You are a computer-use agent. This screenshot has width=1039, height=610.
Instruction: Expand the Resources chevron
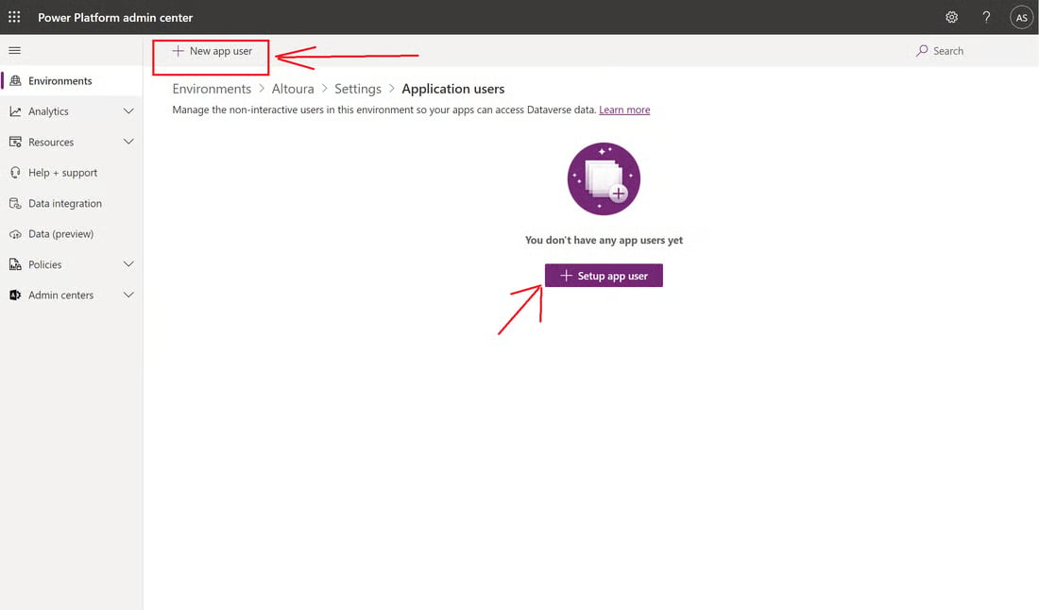coord(128,142)
